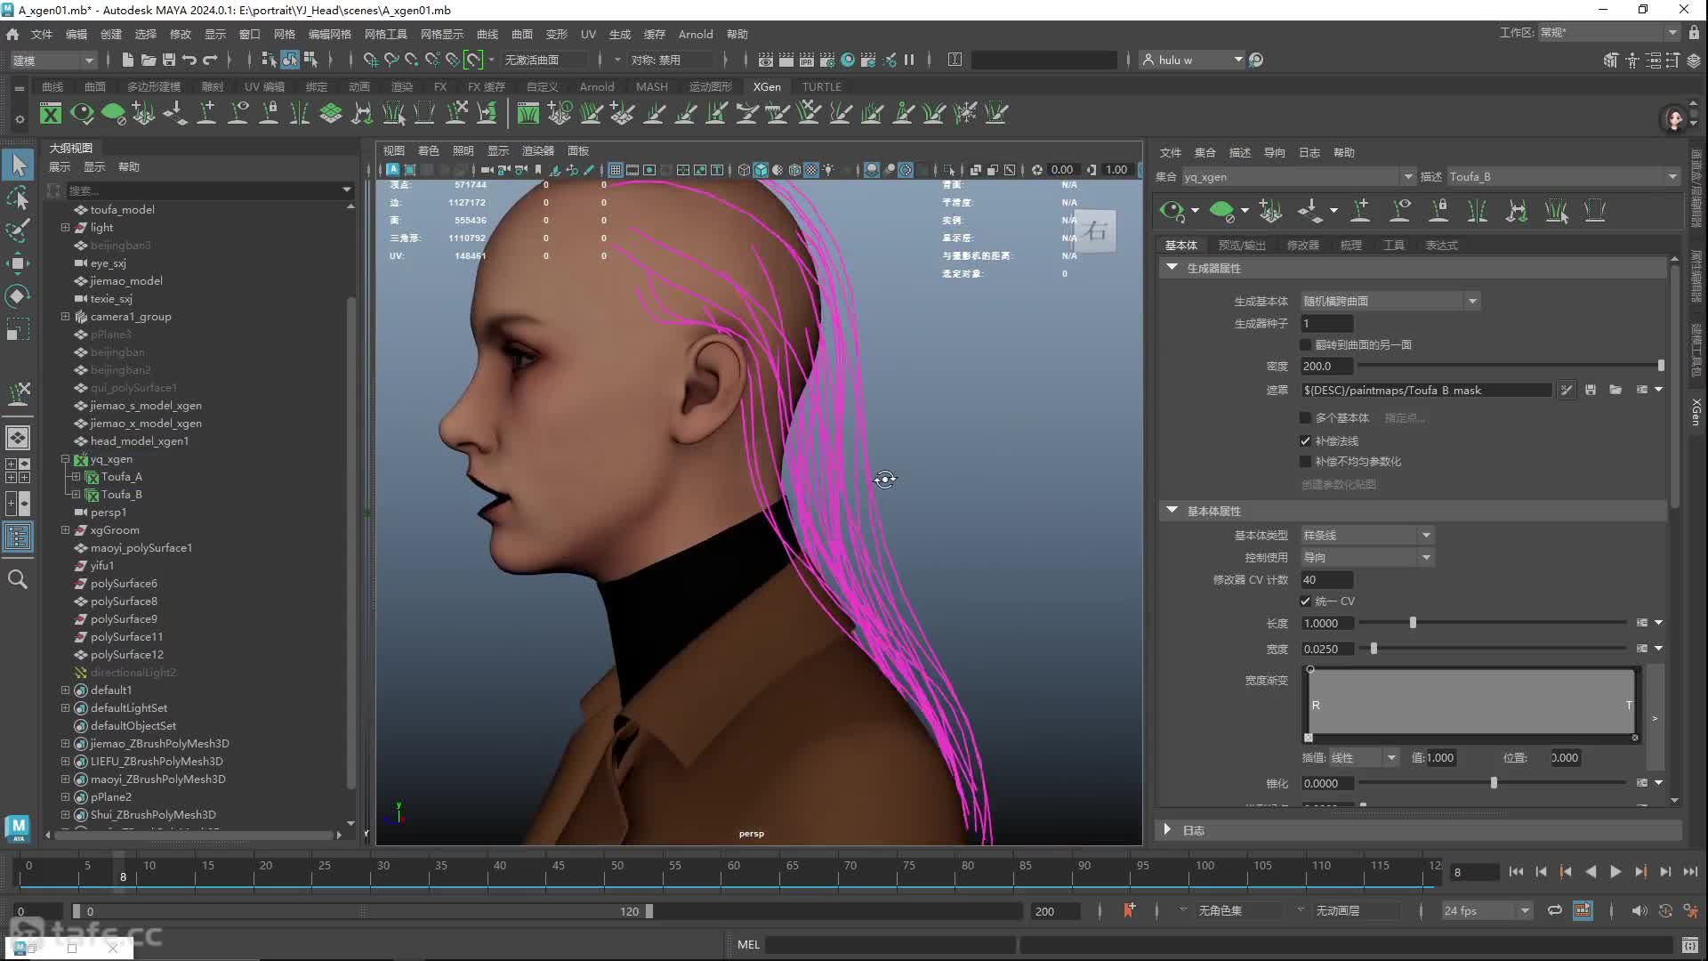Toggle the flip to other side checkbox
Screen dimensions: 1708x961
click(x=1305, y=345)
